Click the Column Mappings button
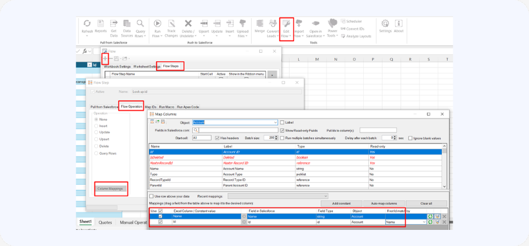Viewport: 529px width, 246px height. (110, 189)
